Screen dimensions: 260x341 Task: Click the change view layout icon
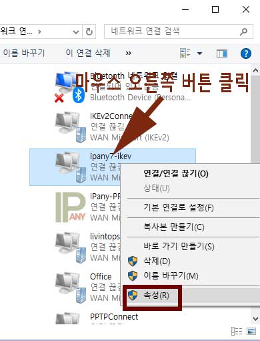(x=185, y=53)
